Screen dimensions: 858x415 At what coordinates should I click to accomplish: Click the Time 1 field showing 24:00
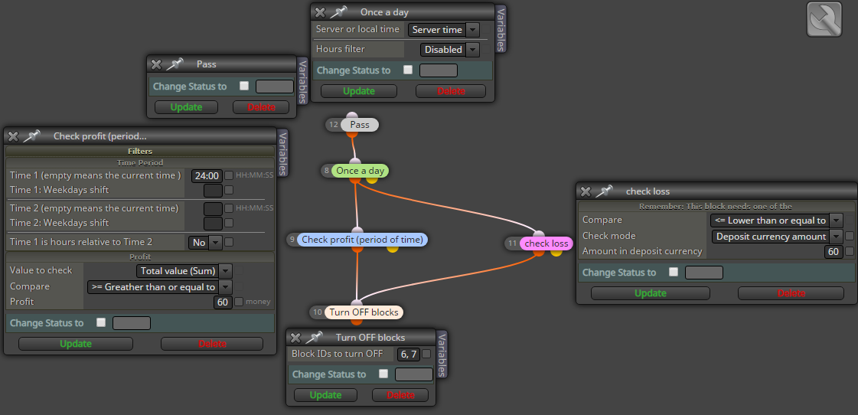click(x=207, y=176)
